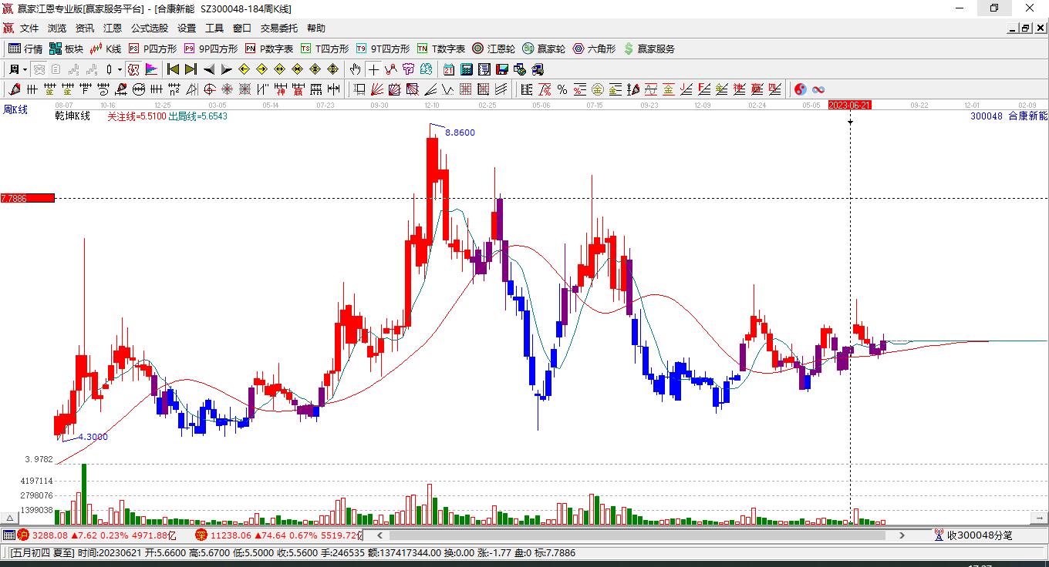Image resolution: width=1049 pixels, height=567 pixels.
Task: Open the 9P四方形 tool
Action: click(211, 49)
